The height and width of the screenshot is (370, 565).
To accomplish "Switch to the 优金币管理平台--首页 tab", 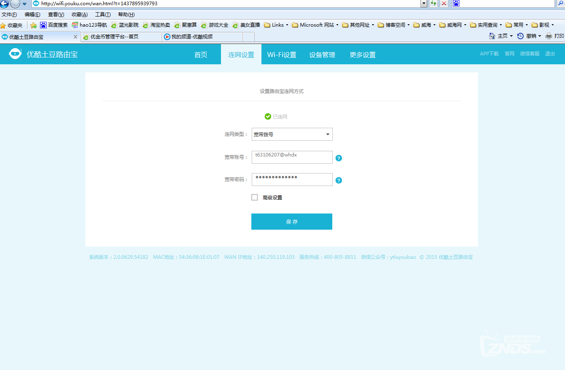I will pos(121,37).
